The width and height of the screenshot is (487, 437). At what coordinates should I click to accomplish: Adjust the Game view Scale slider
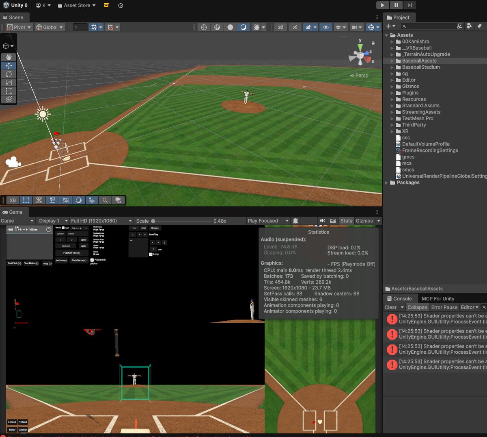181,221
